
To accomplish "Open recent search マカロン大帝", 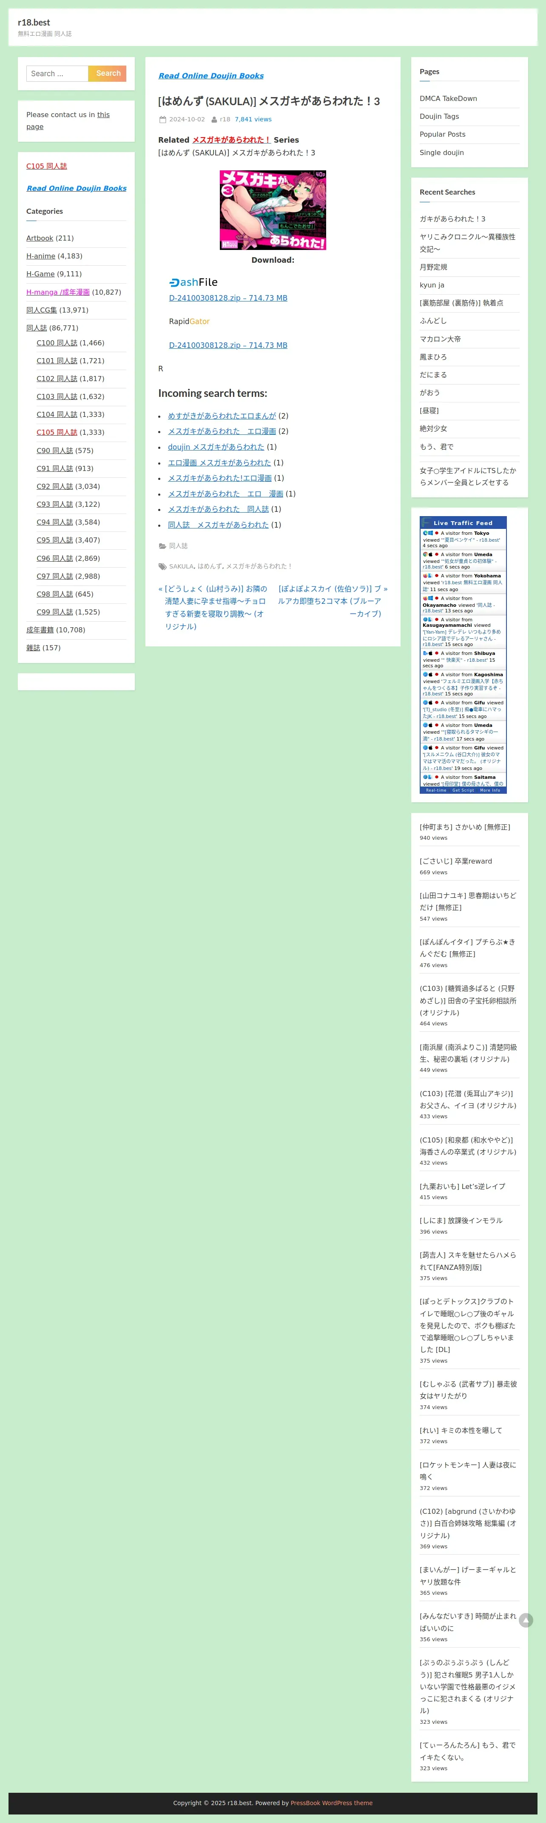I will coord(440,339).
